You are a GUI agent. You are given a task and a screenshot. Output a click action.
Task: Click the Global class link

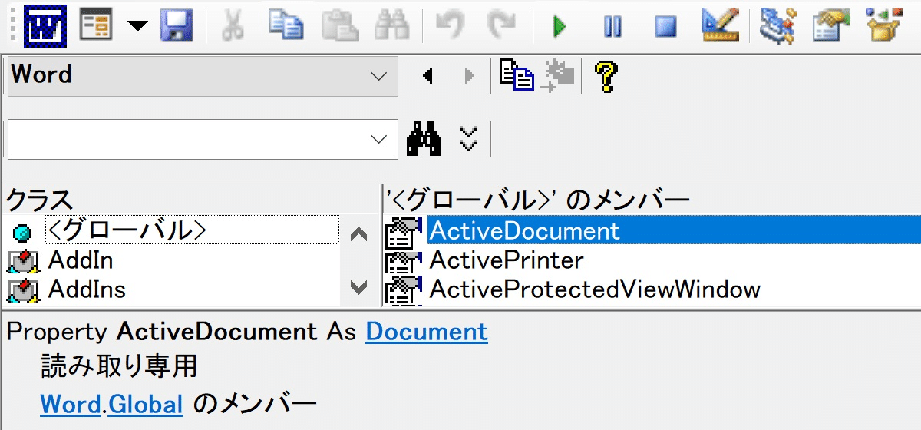146,404
